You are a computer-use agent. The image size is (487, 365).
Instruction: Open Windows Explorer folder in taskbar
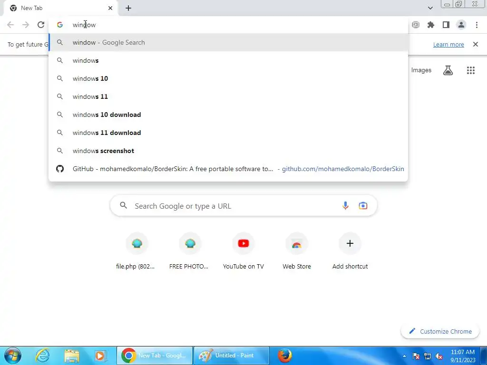[x=72, y=355]
